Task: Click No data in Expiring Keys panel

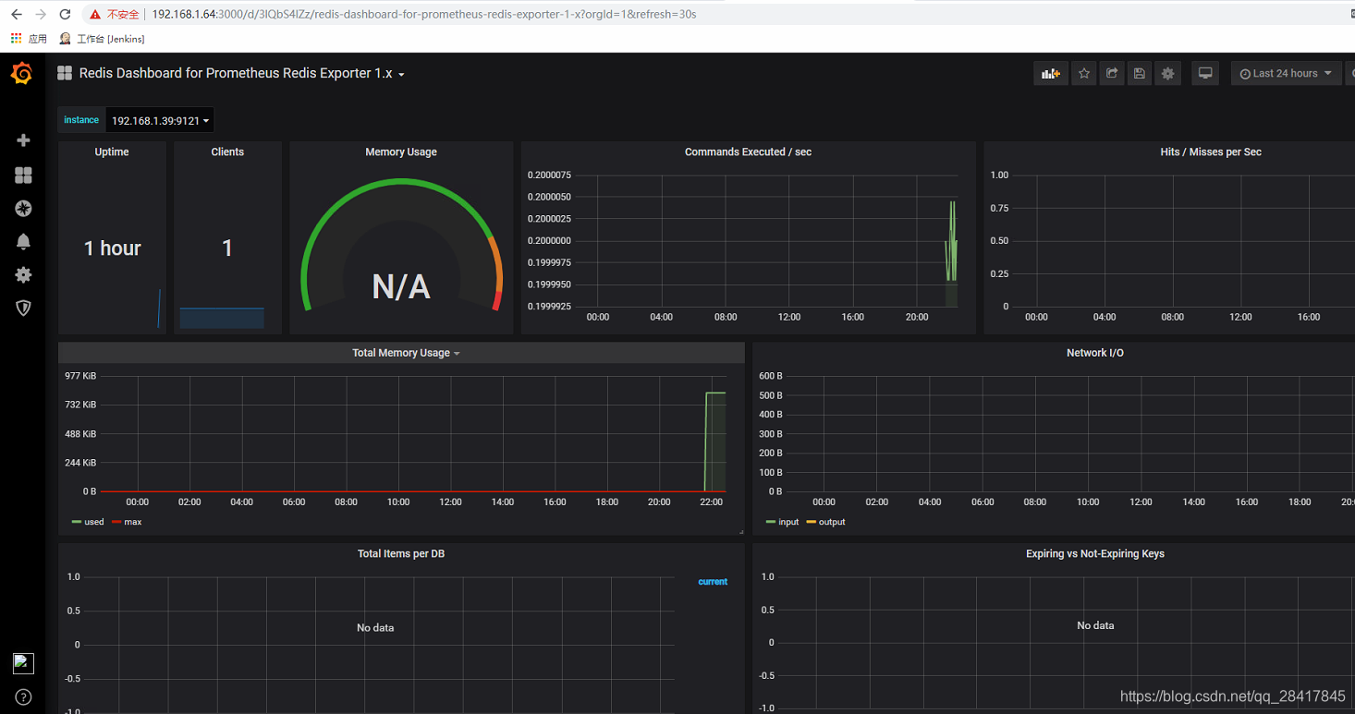Action: [1095, 625]
